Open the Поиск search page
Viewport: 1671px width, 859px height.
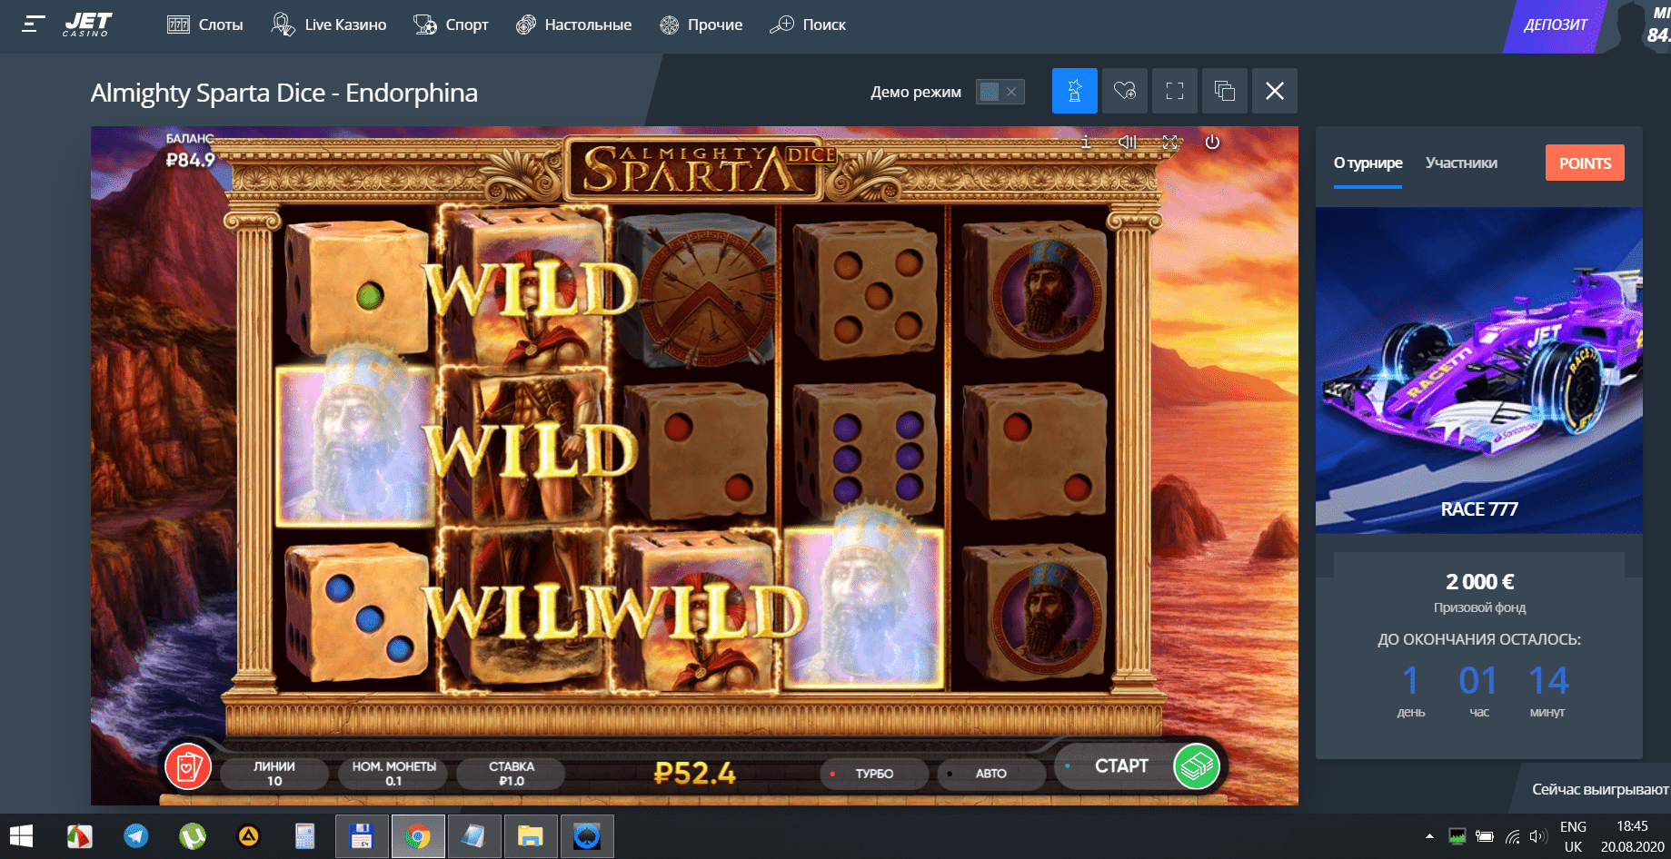click(x=807, y=25)
